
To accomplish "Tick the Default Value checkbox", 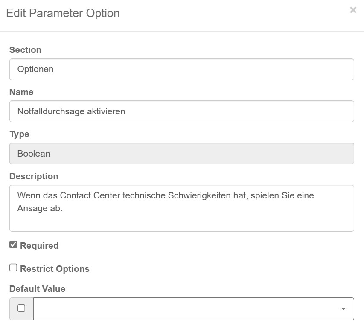I will (21, 308).
